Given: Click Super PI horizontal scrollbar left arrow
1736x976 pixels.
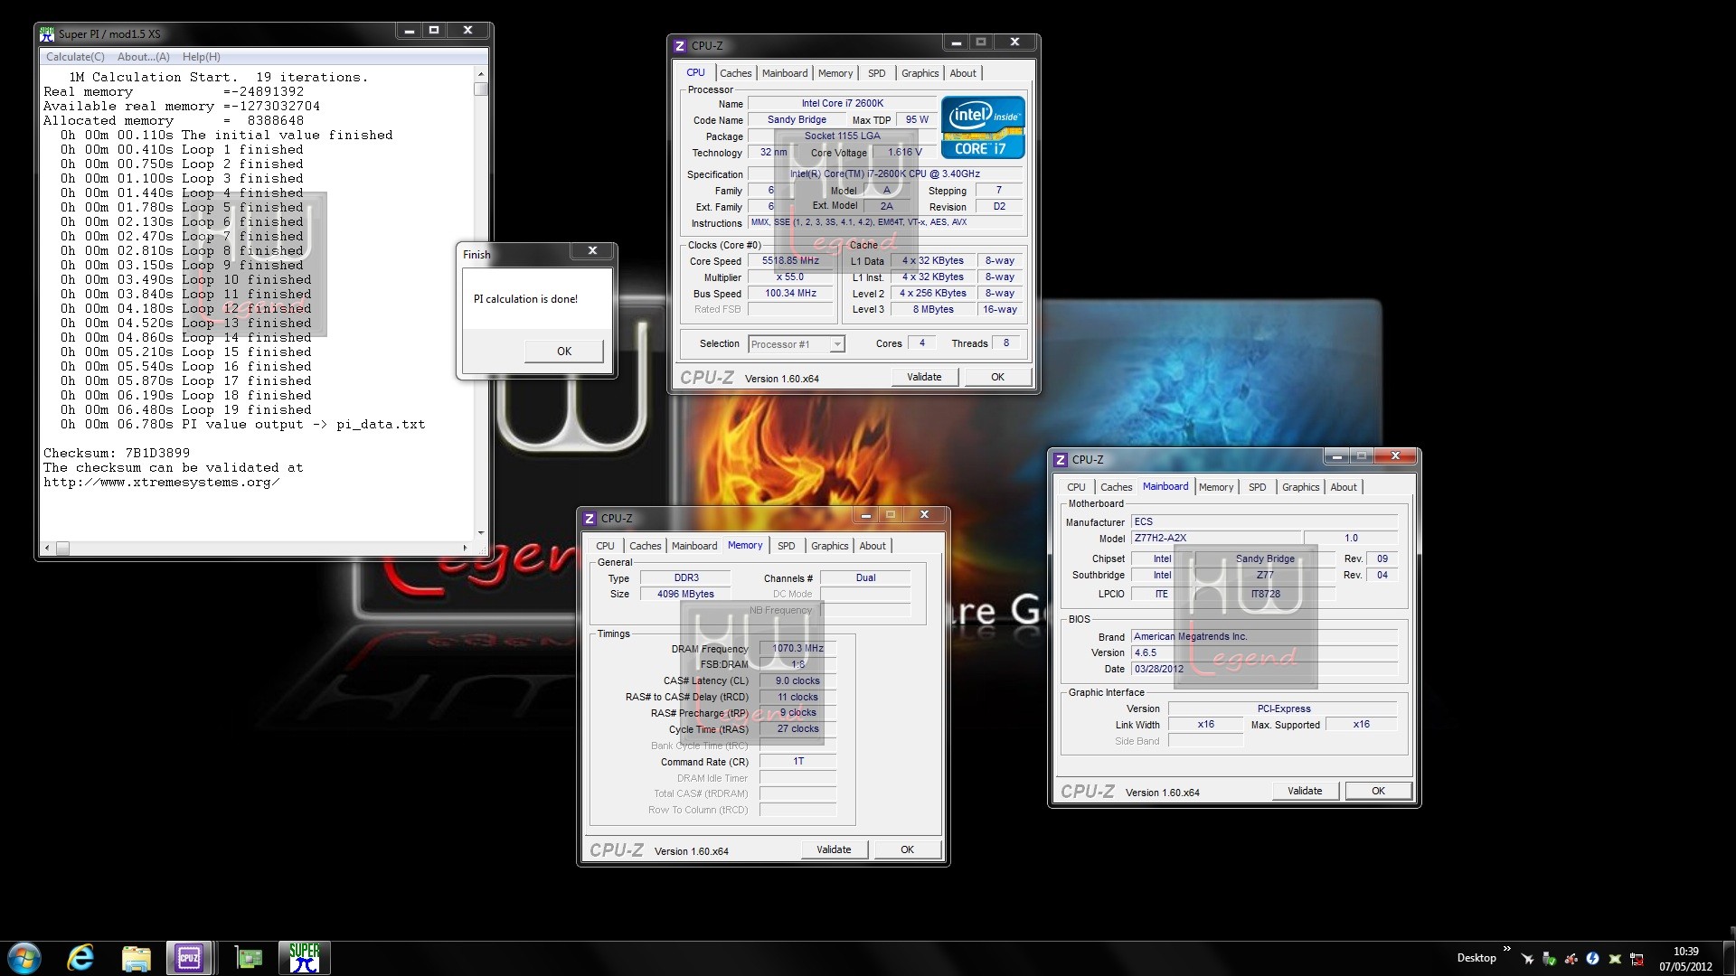Looking at the screenshot, I should point(48,549).
